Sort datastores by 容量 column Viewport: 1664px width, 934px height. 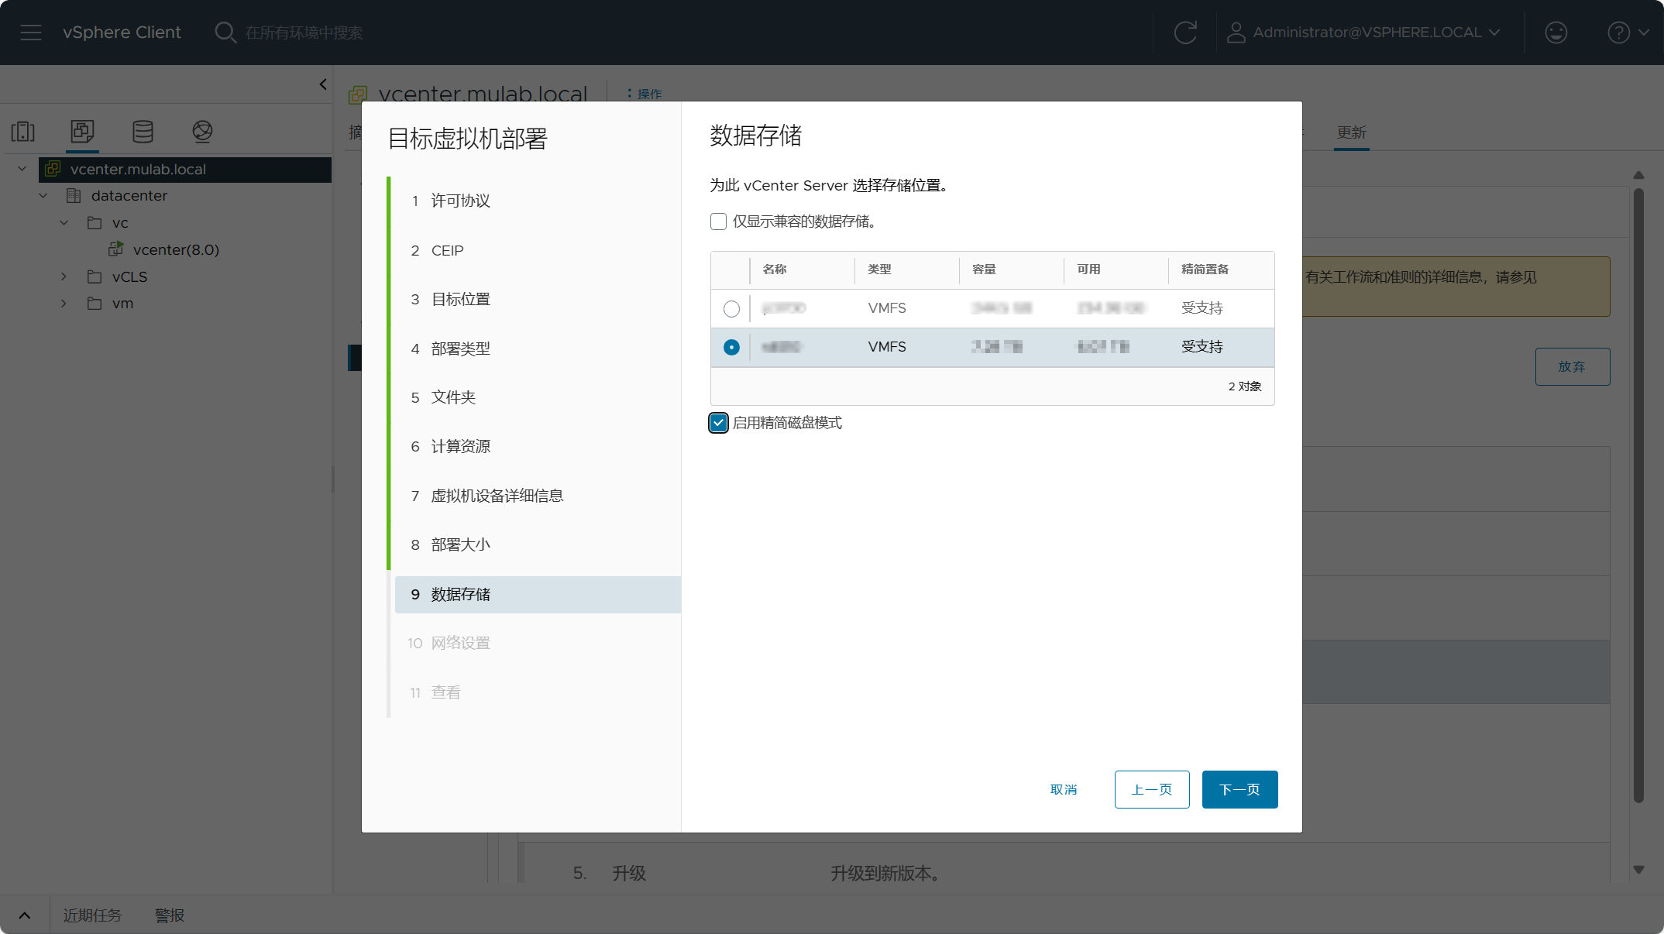click(984, 270)
